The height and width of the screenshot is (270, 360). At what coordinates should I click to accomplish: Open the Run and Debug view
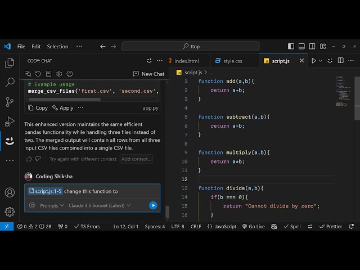tap(10, 121)
